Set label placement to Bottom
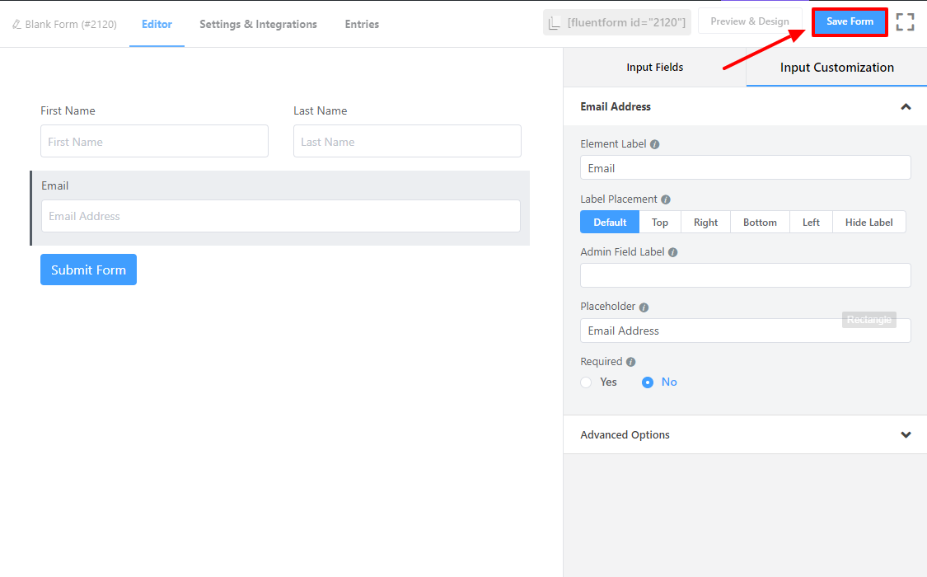927x577 pixels. point(761,223)
